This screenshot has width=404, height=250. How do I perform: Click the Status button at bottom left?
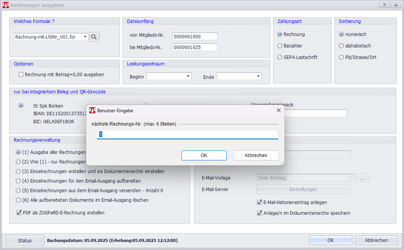pyautogui.click(x=25, y=240)
